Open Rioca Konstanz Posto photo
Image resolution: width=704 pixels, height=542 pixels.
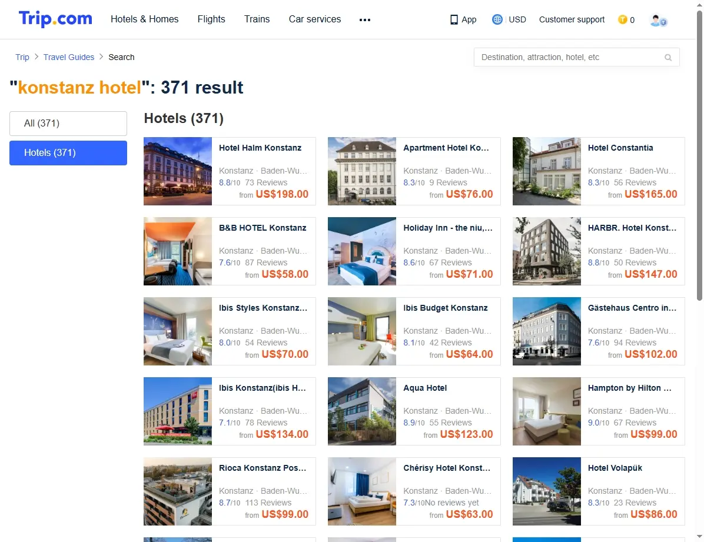point(178,491)
